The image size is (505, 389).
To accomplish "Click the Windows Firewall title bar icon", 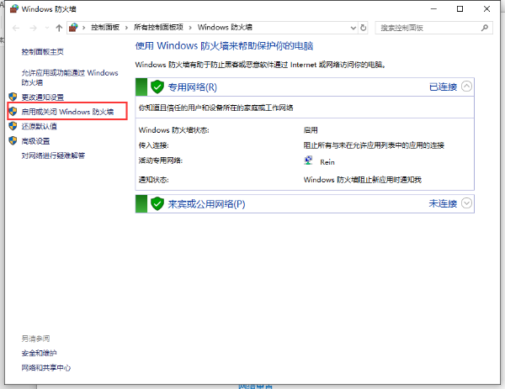I will click(14, 8).
